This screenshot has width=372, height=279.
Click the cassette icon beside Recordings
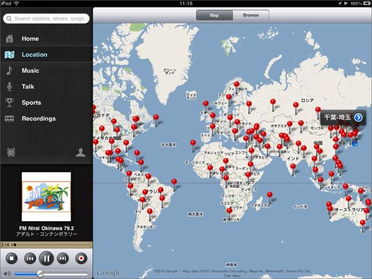tap(9, 118)
